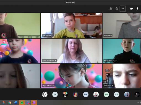The width and height of the screenshot is (141, 105).
Task: Toggle the microphone mute button
Action: (x=137, y=9)
